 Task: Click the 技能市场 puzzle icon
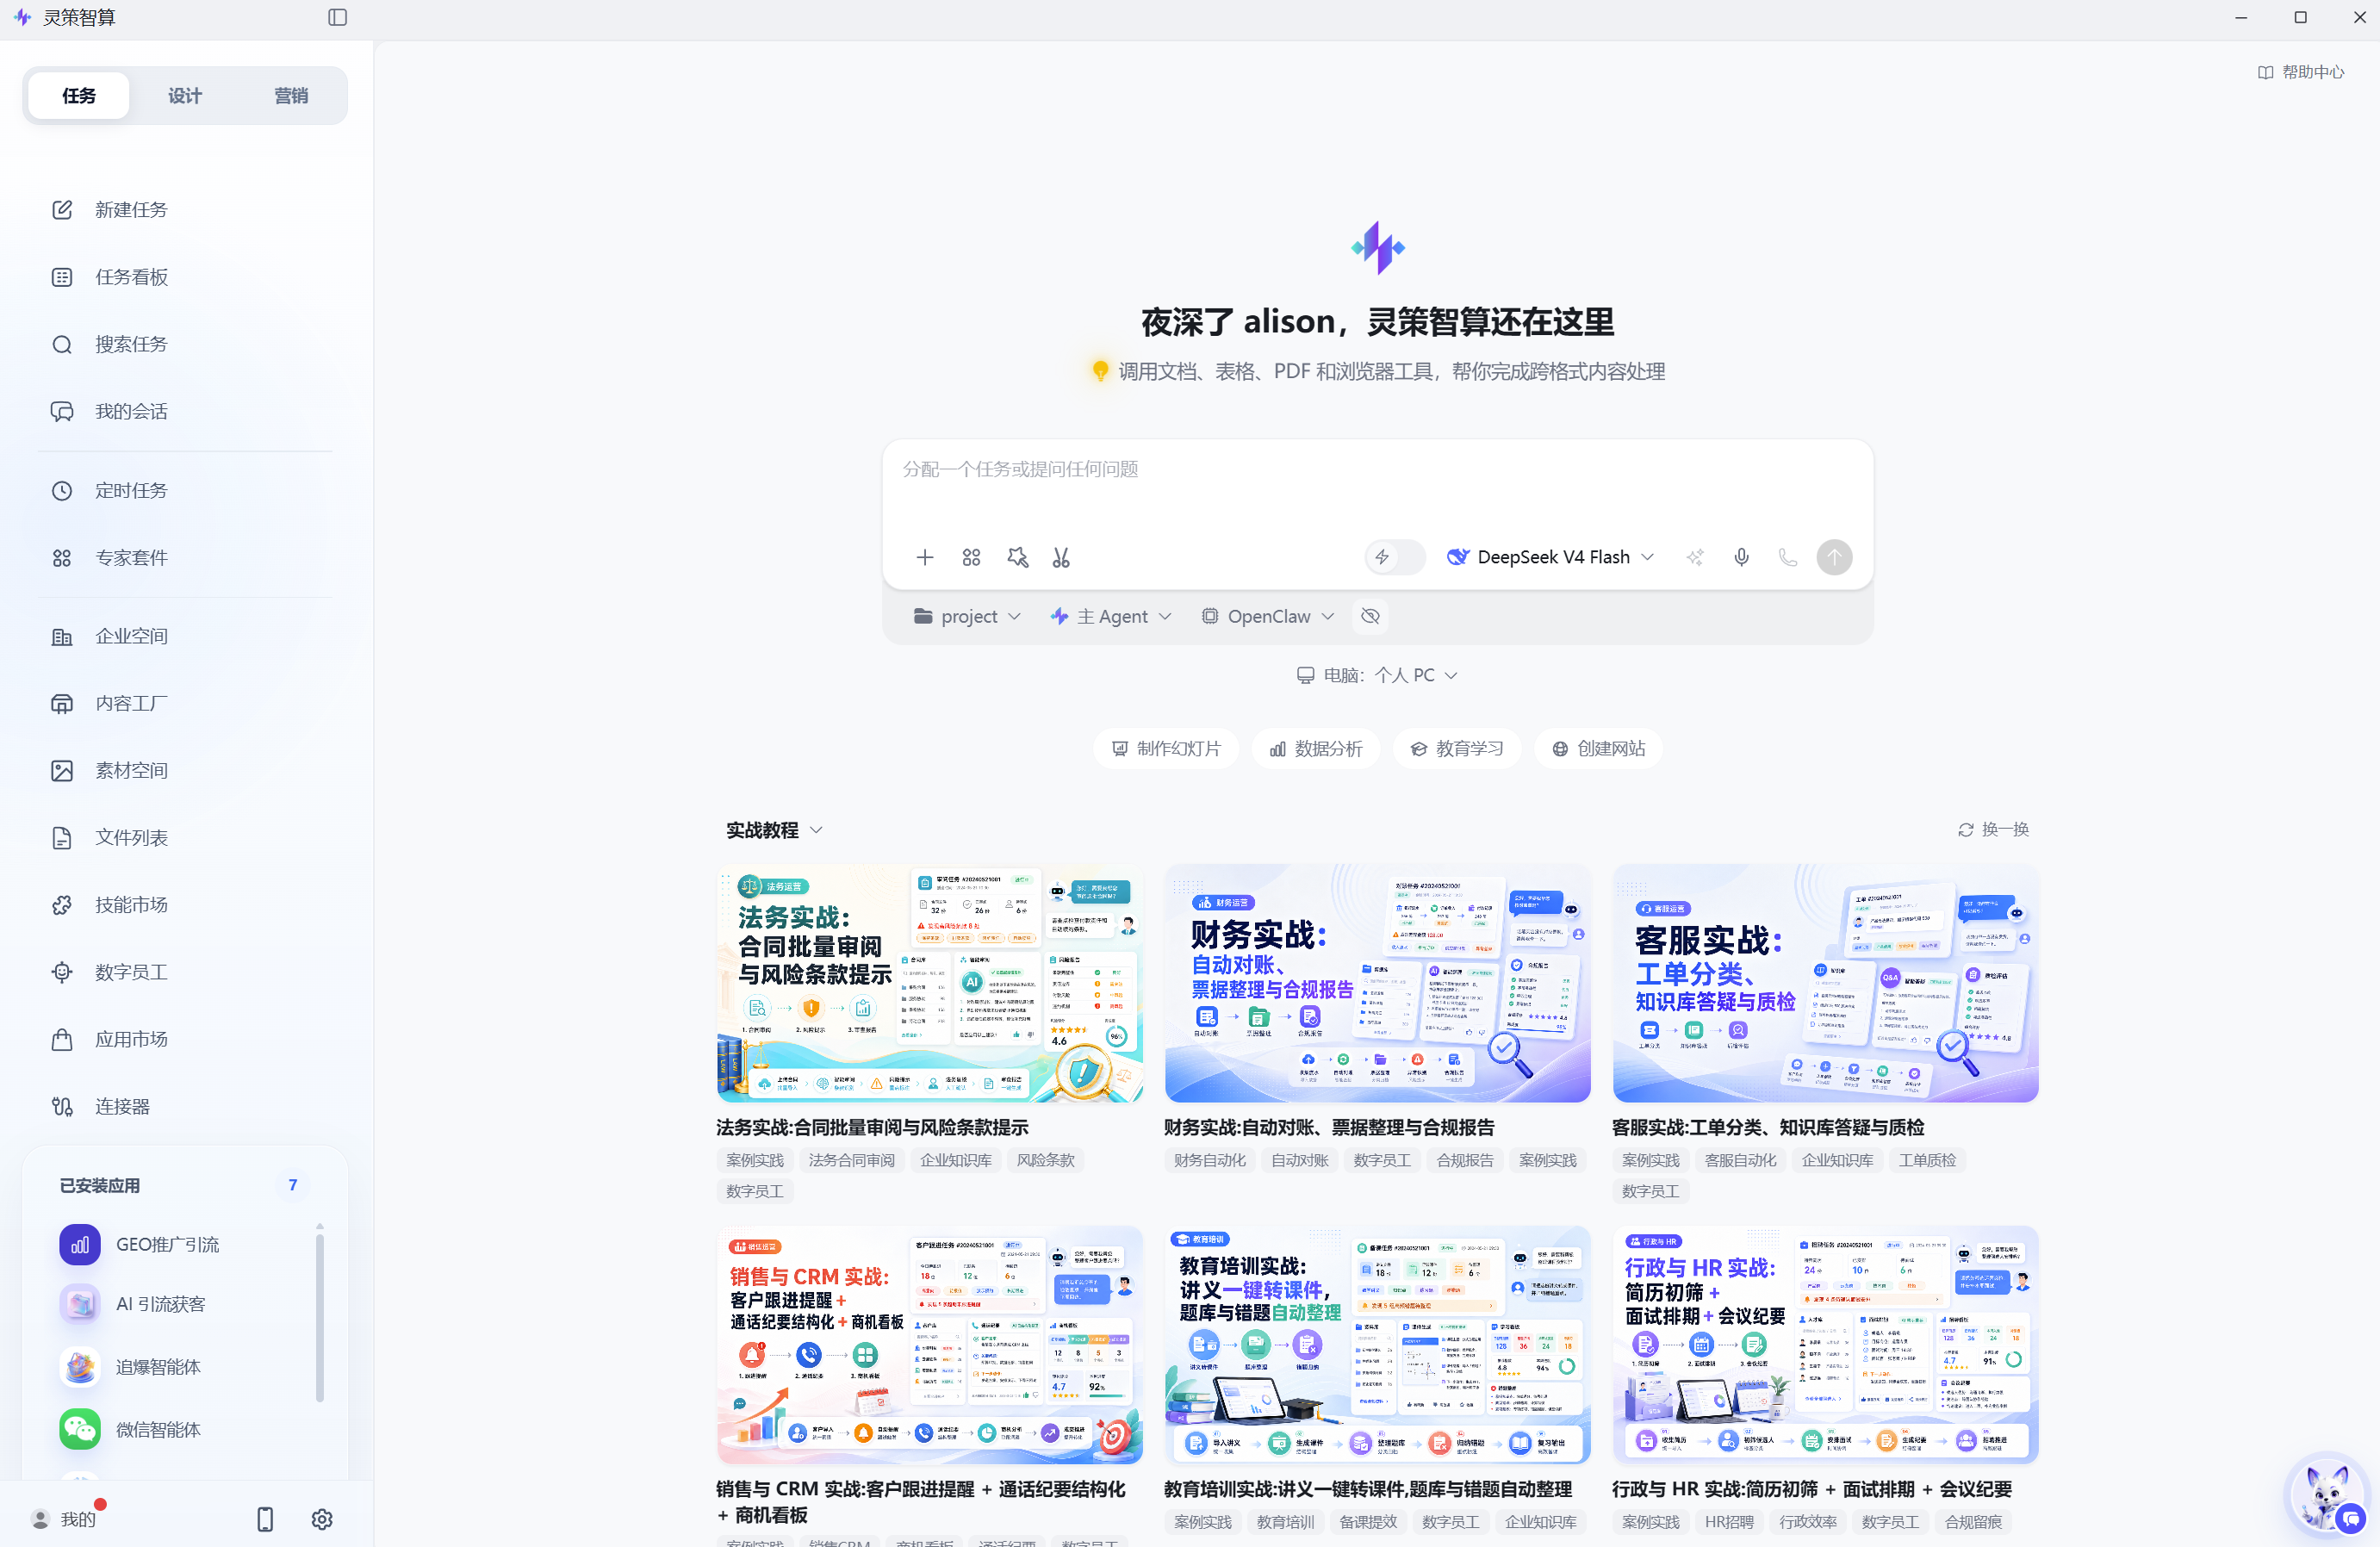pos(62,904)
